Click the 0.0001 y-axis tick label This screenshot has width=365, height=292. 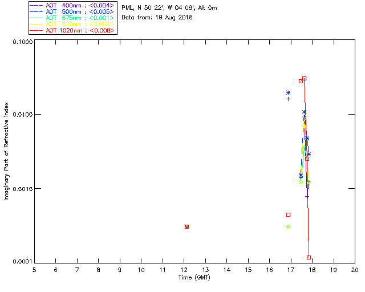[22, 262]
